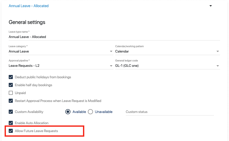The height and width of the screenshot is (141, 229).
Task: Open the Annual Leave - Allocated link
Action: click(x=29, y=6)
